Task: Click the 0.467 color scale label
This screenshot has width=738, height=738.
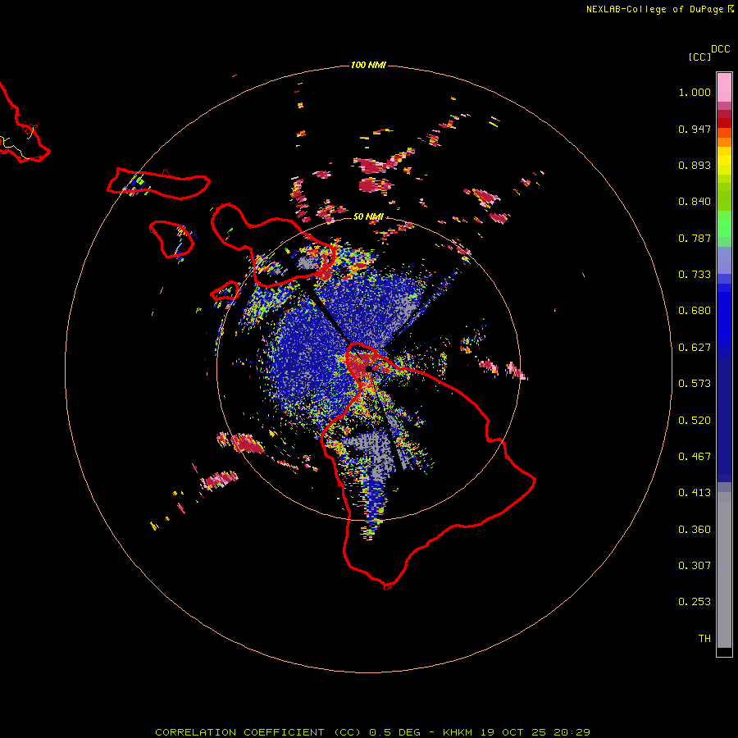Action: [695, 457]
